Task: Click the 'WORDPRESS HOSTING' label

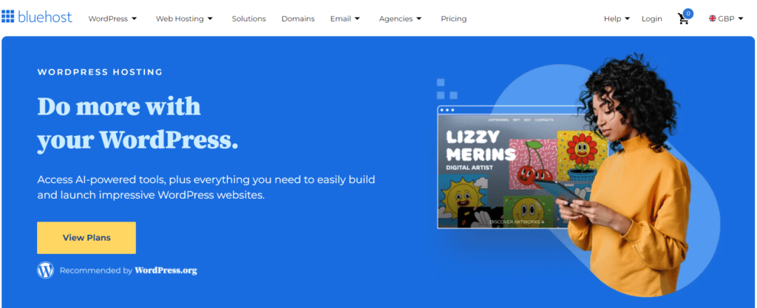Action: tap(100, 72)
